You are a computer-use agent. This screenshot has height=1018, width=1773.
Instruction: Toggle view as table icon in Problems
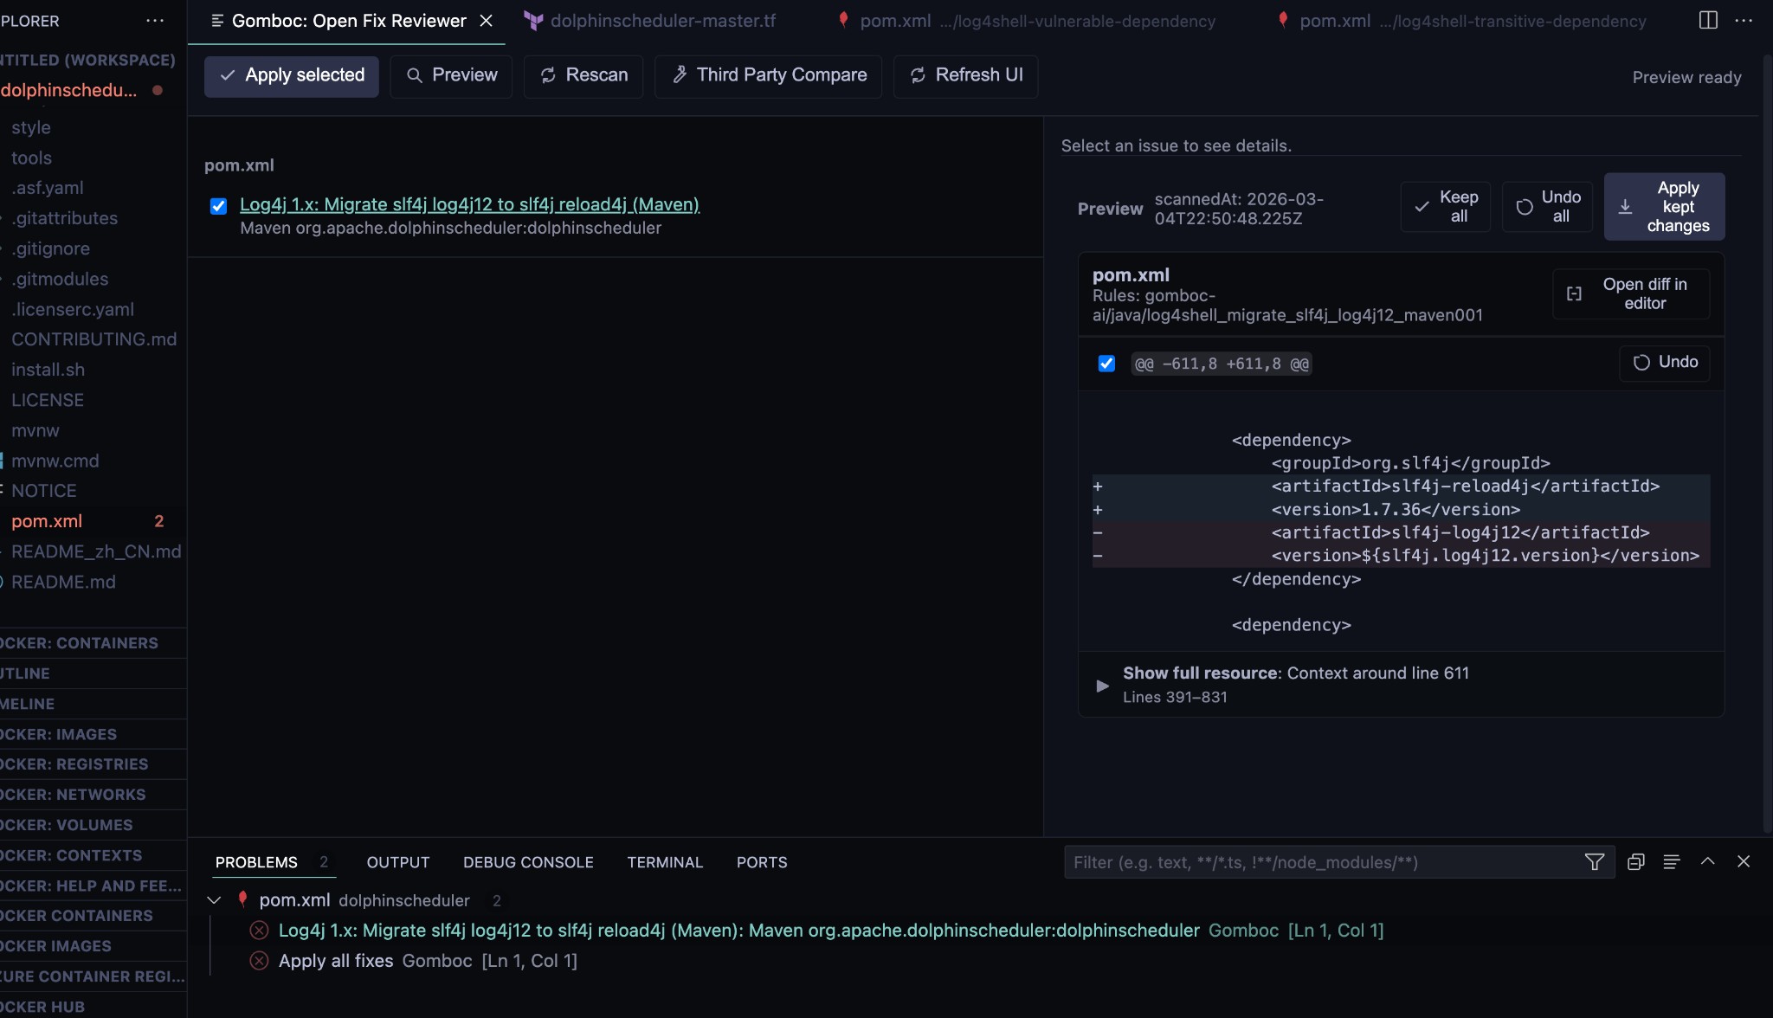(1671, 862)
